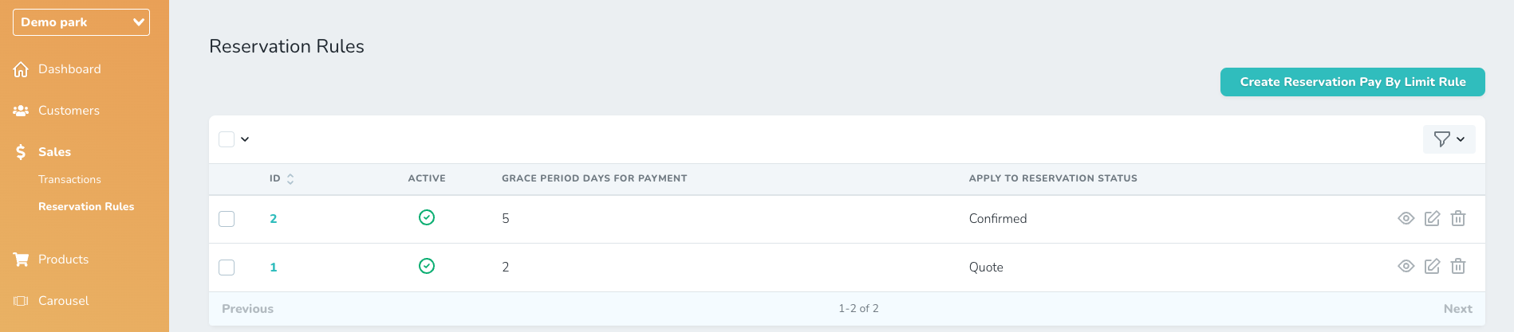Open the bulk select options arrow
Viewport: 1514px width, 332px height.
pos(245,139)
